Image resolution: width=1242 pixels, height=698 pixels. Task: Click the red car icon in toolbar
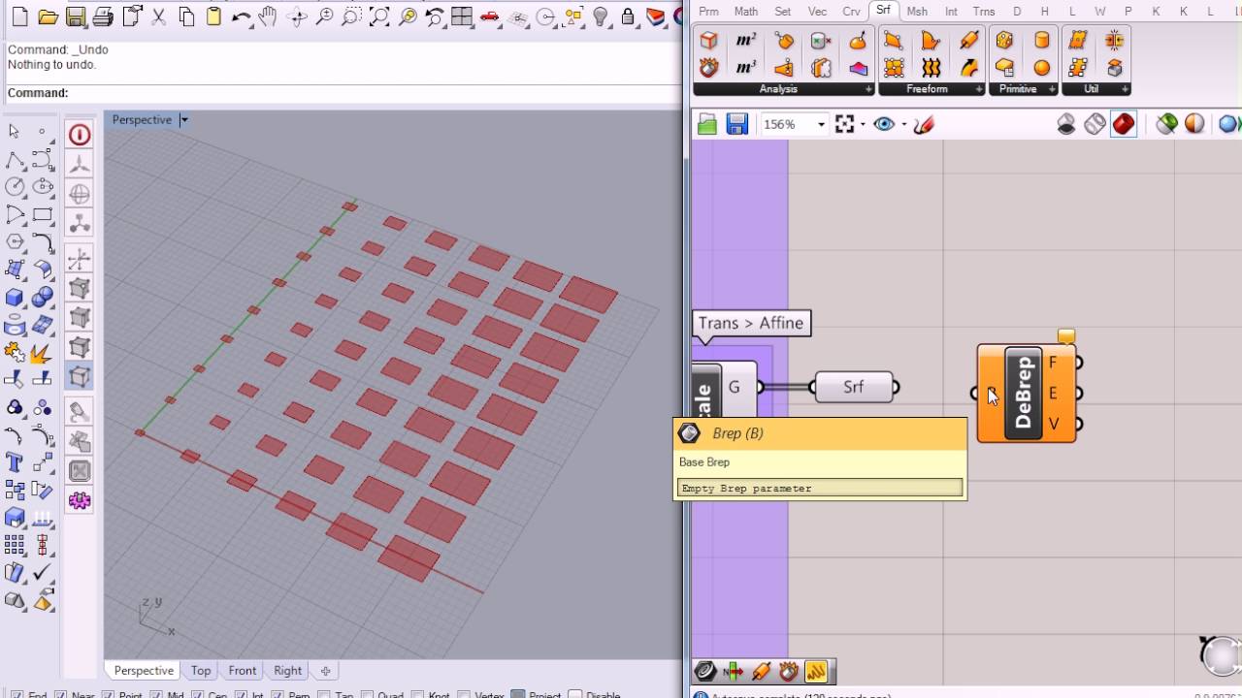tap(490, 16)
